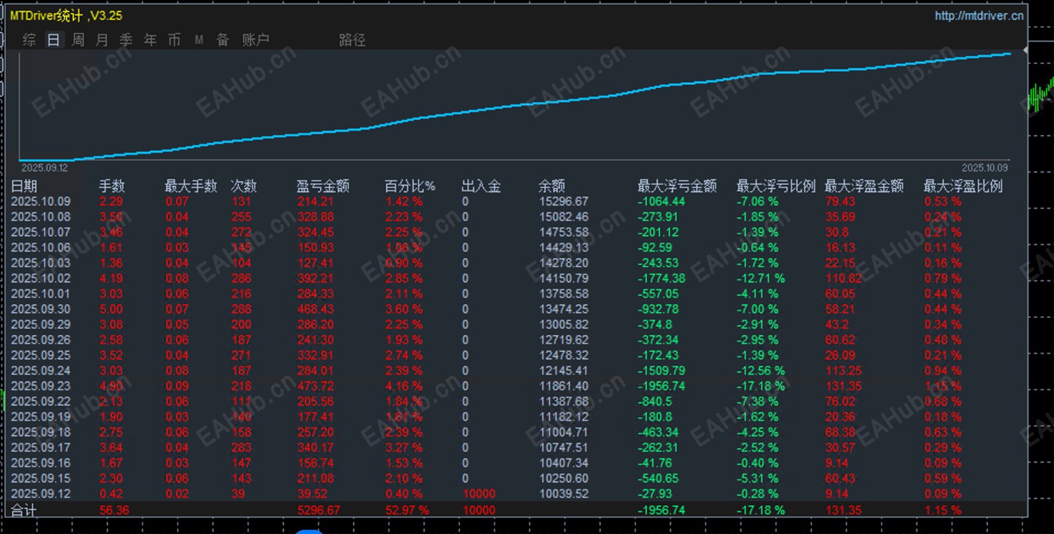Open the 备 tab
Image resolution: width=1054 pixels, height=534 pixels.
coord(223,40)
